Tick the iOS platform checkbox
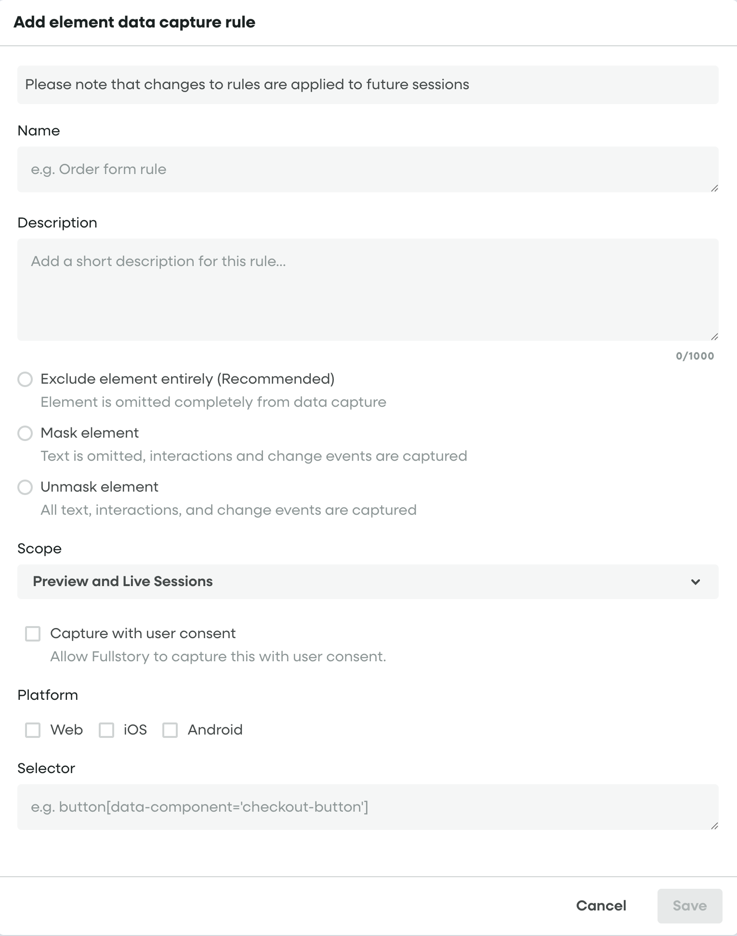 coord(106,730)
